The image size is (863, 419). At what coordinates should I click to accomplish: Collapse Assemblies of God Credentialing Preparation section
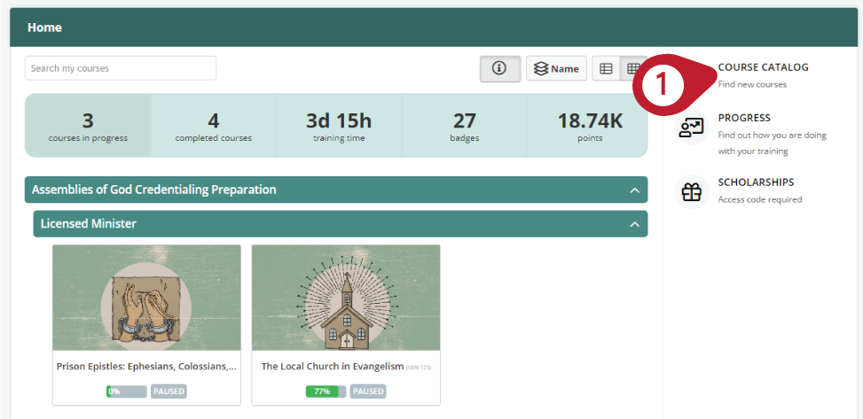[634, 190]
